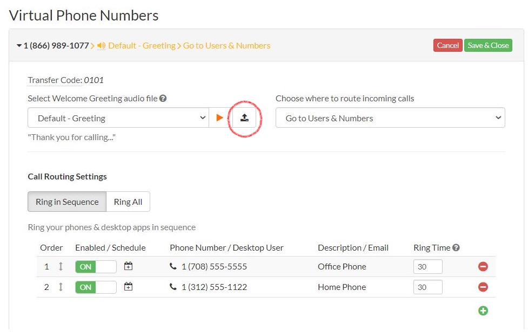Click the Welcome Greeting help icon
Viewport: 528px width, 332px height.
coord(163,99)
